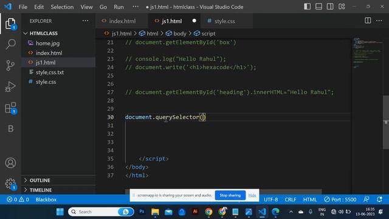Split the editor to the right
The image size is (389, 219).
pyautogui.click(x=368, y=21)
